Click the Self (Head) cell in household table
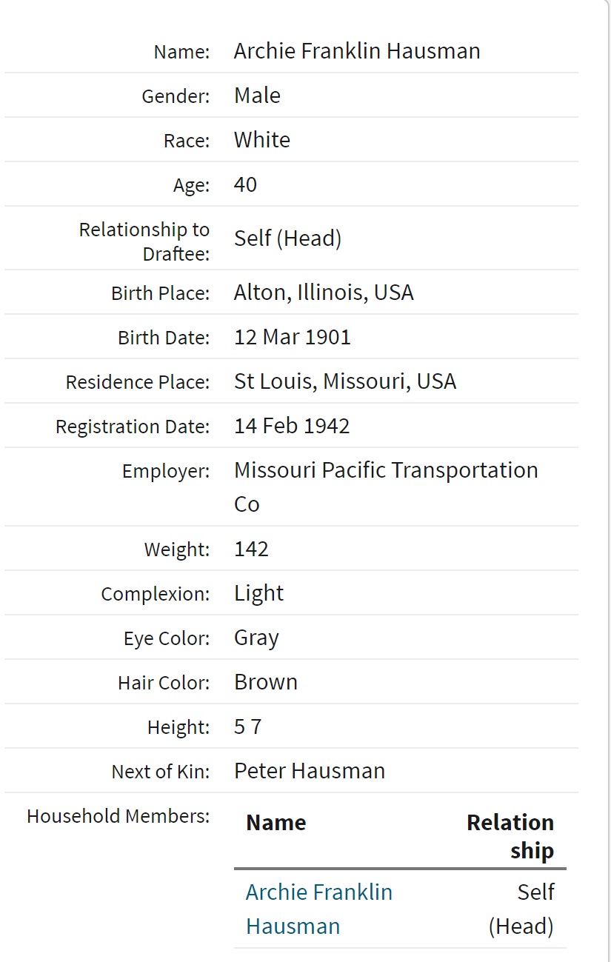 click(521, 909)
